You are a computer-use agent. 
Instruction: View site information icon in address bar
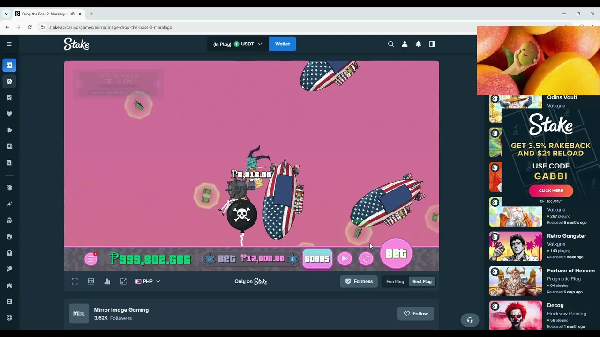43,27
